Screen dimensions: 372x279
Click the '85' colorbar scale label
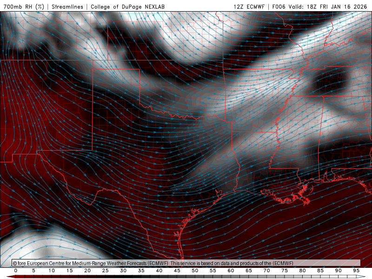pyautogui.click(x=320, y=271)
